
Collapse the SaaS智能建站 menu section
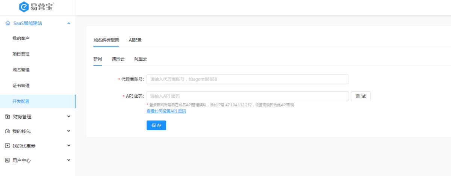click(x=68, y=23)
